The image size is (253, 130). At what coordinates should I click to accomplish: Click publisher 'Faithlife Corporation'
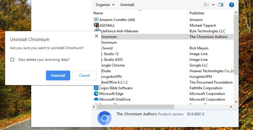coord(206,88)
